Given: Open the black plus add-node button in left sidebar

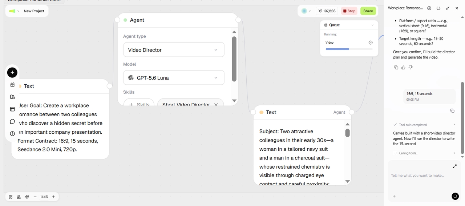Looking at the screenshot, I should tap(12, 73).
